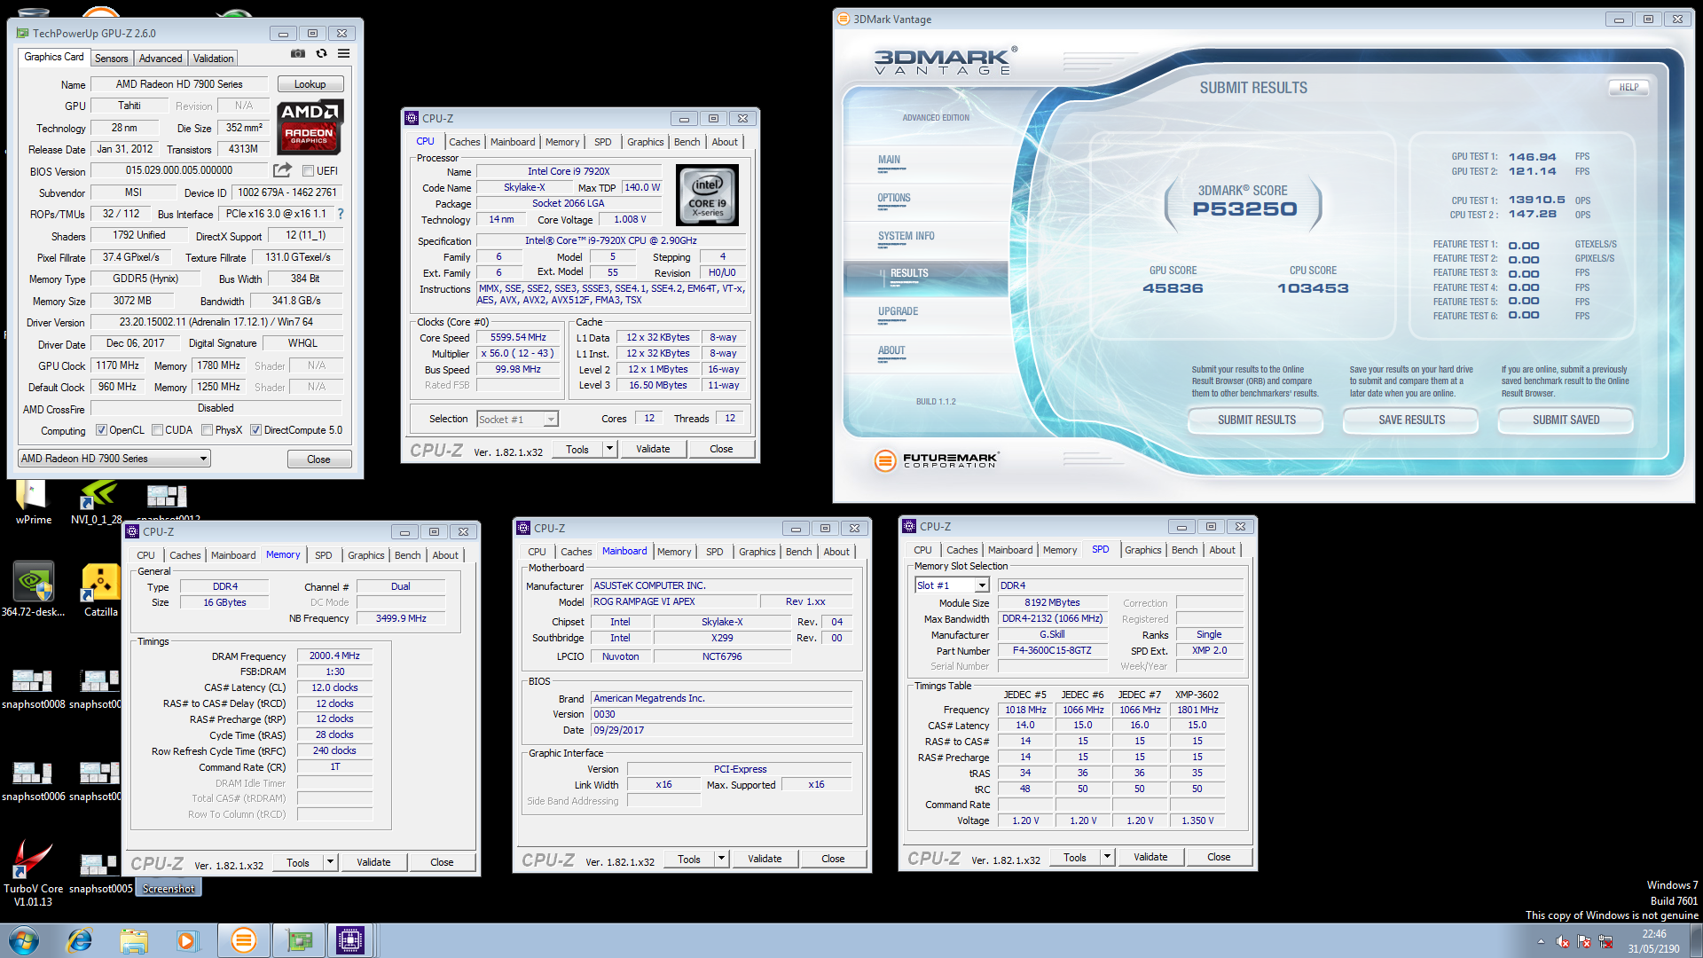Open the Windows Start menu orb
Viewport: 1703px width, 958px height.
click(x=24, y=940)
